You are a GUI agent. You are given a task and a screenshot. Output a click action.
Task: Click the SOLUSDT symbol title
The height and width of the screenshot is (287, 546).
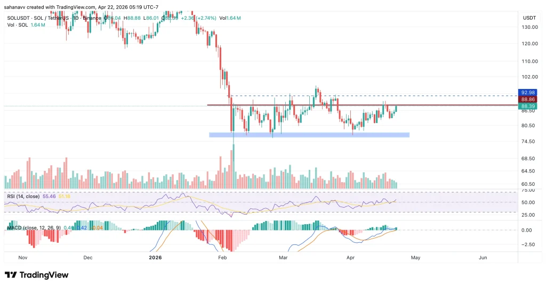[x=32, y=18]
